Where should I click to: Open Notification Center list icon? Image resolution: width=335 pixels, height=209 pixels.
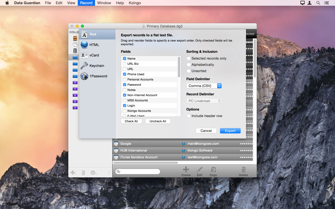pos(326,3)
